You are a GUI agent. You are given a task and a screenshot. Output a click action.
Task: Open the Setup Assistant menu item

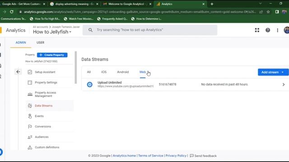(49, 72)
